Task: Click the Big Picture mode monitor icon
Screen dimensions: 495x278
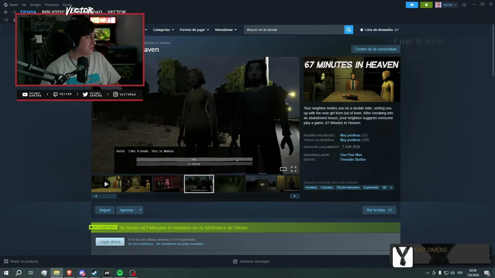Action: point(464,5)
